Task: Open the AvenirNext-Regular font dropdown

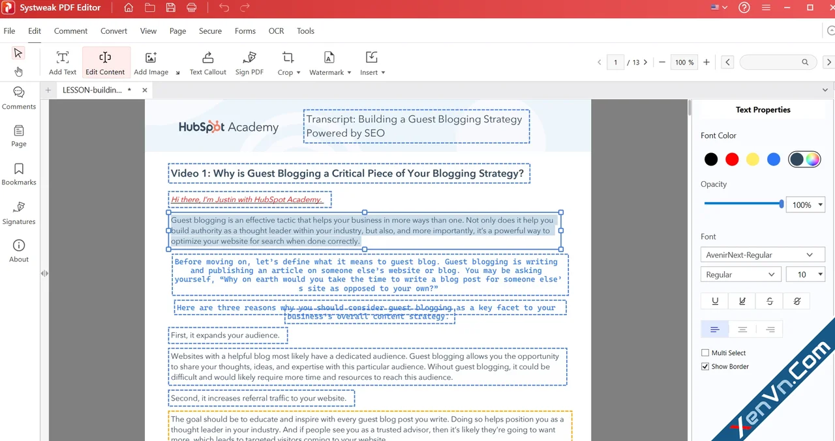Action: click(x=763, y=255)
